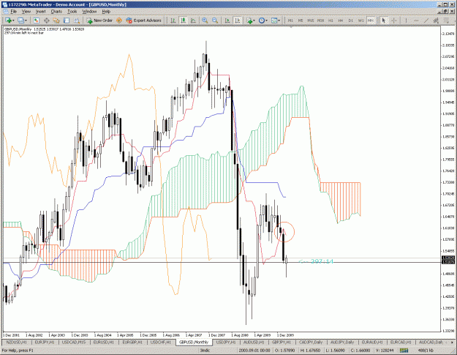Open the Insert menu
The width and height of the screenshot is (457, 355).
pos(40,12)
